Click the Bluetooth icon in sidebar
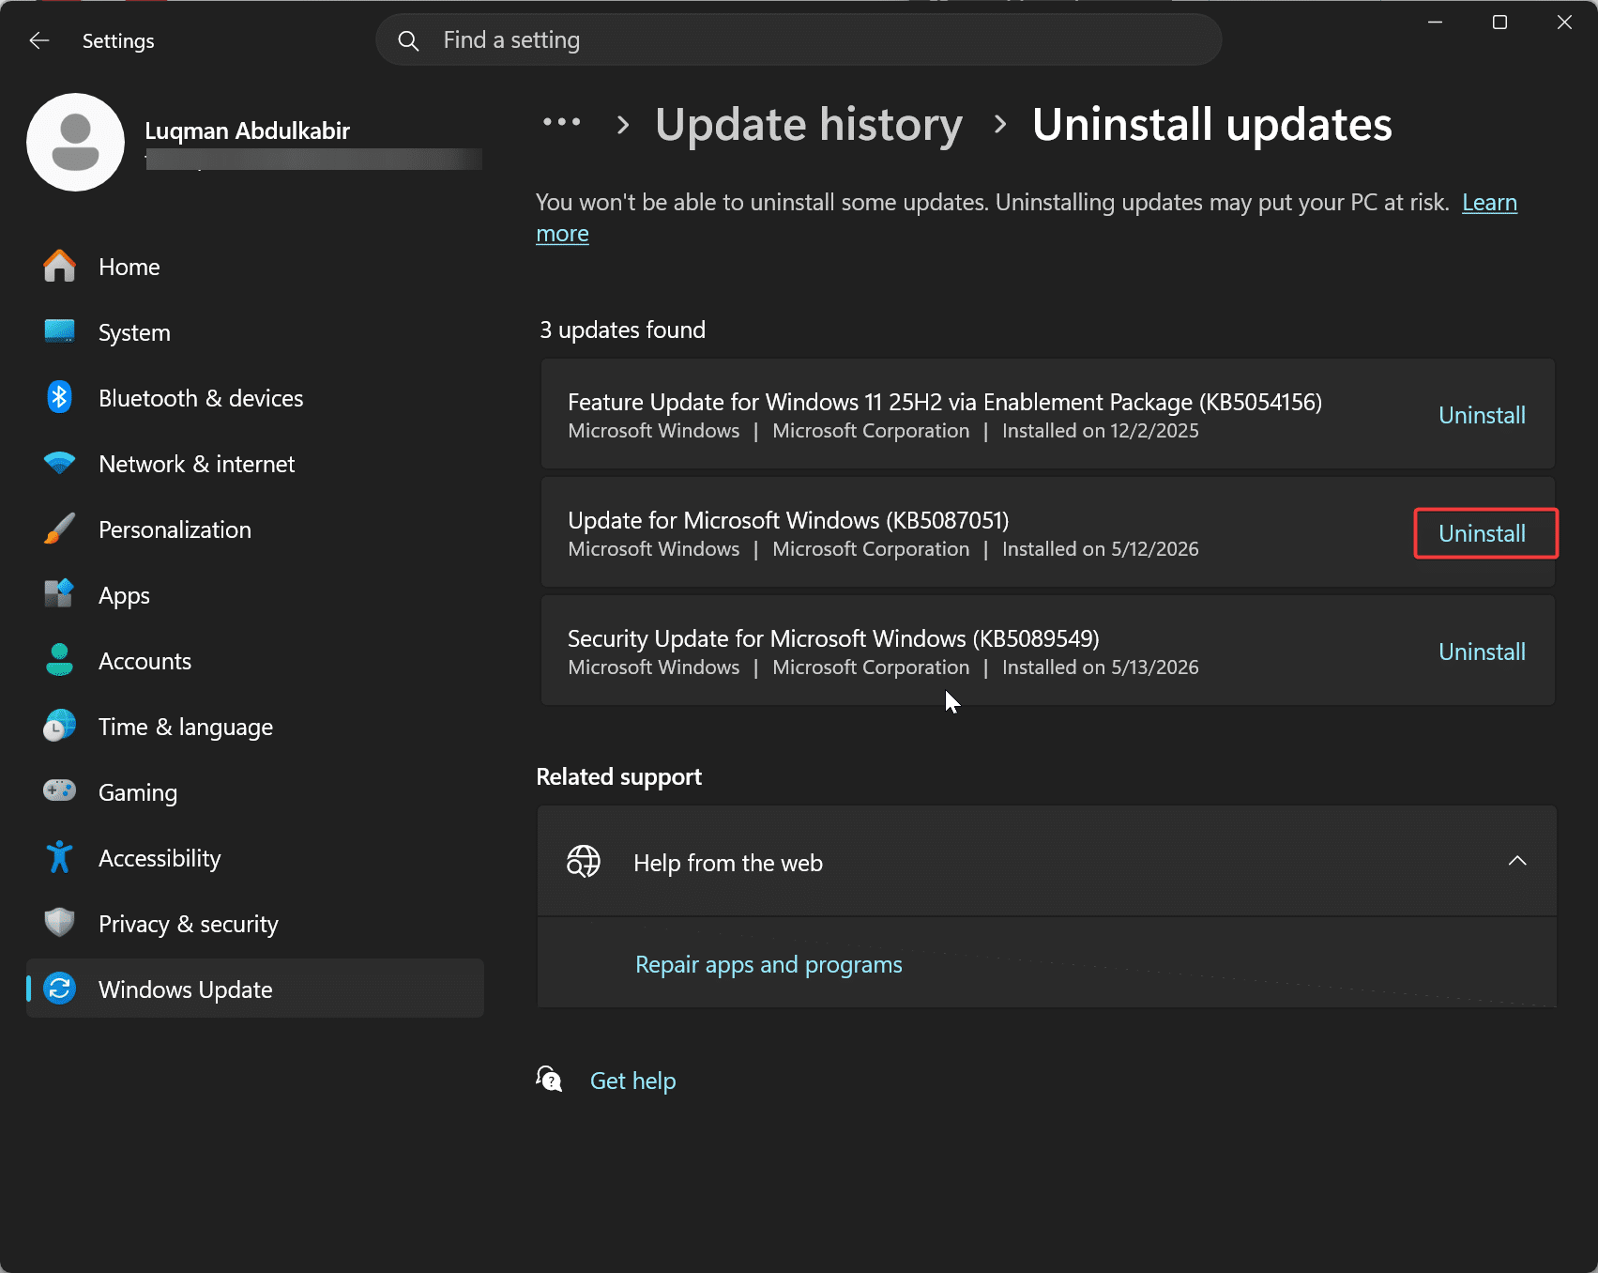The width and height of the screenshot is (1598, 1273). 59,398
